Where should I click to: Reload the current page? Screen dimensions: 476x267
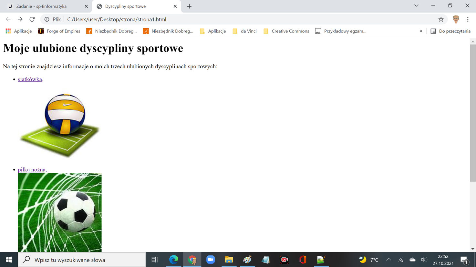[32, 19]
